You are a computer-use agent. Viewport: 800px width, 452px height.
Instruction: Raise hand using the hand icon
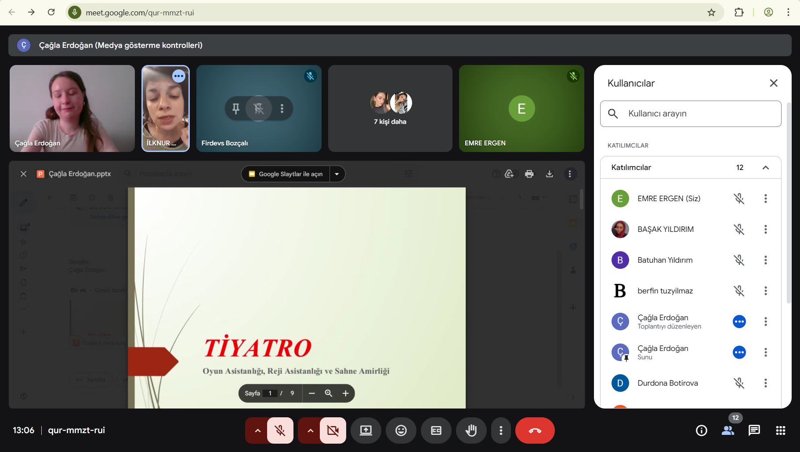(471, 430)
